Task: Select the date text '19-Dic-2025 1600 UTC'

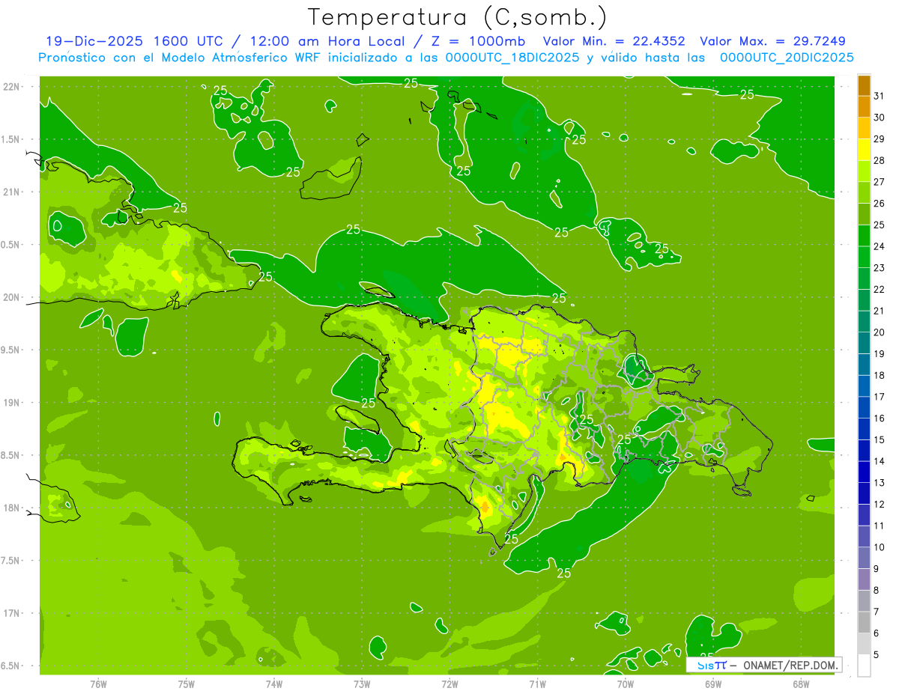Action: (x=134, y=41)
